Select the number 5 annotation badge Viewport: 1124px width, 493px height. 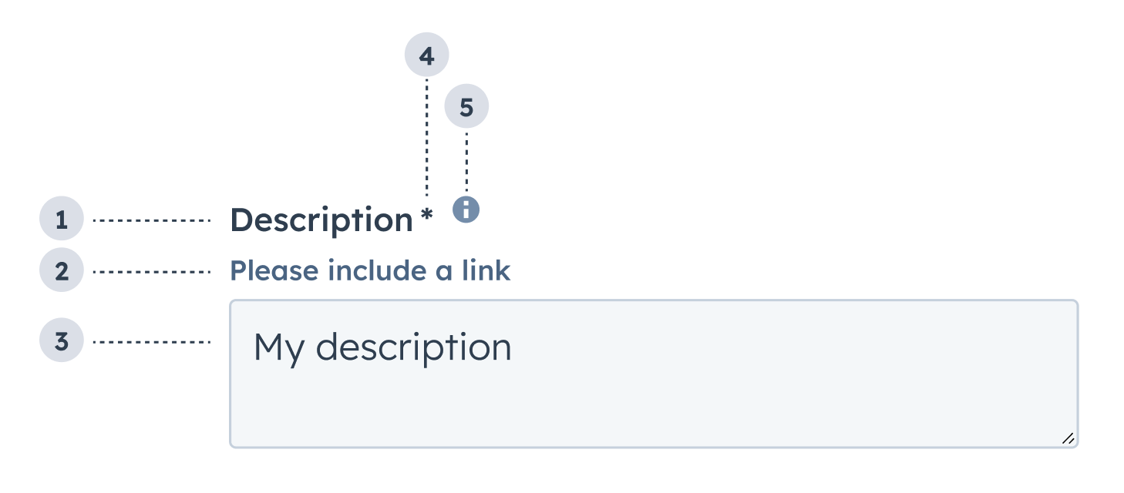466,106
